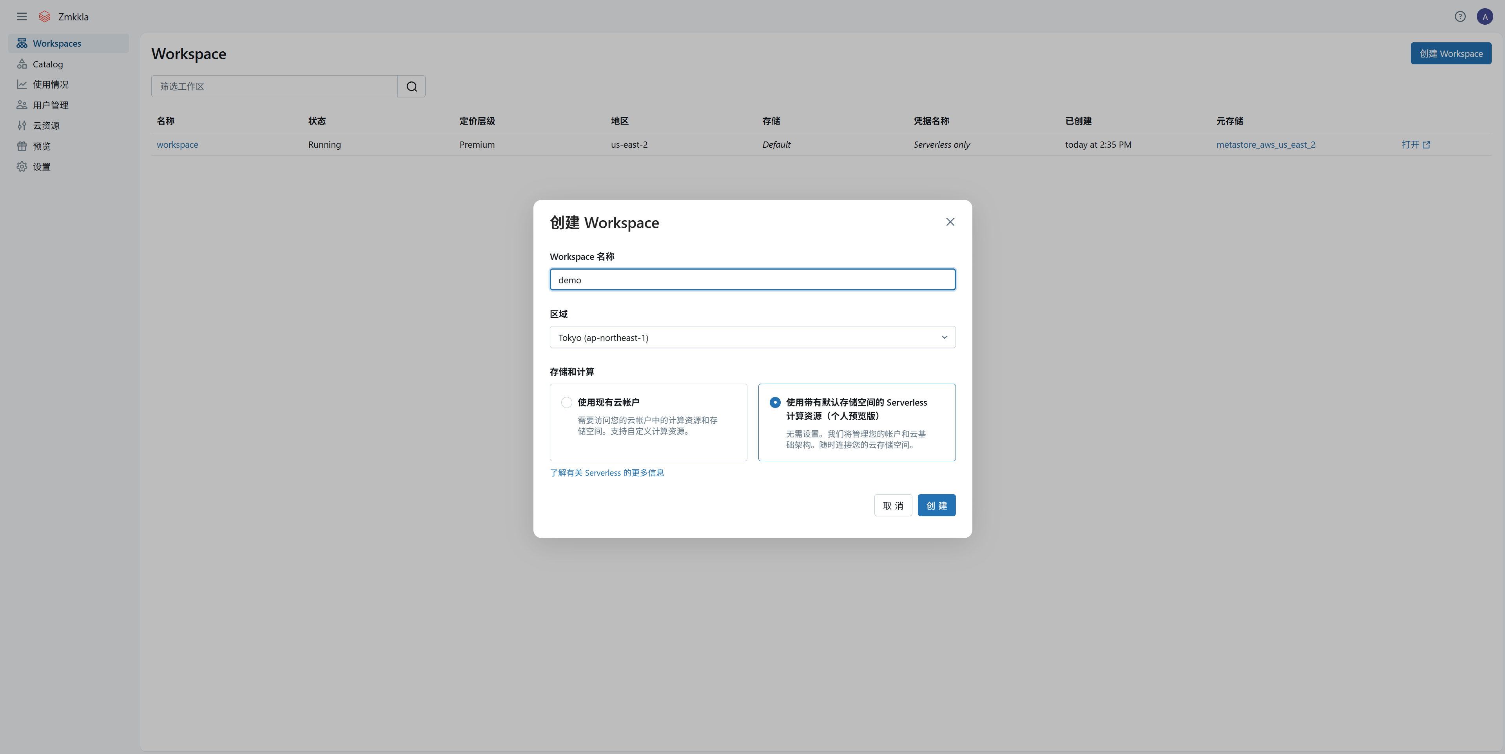Click the 取消 button
The width and height of the screenshot is (1505, 754).
coord(893,505)
